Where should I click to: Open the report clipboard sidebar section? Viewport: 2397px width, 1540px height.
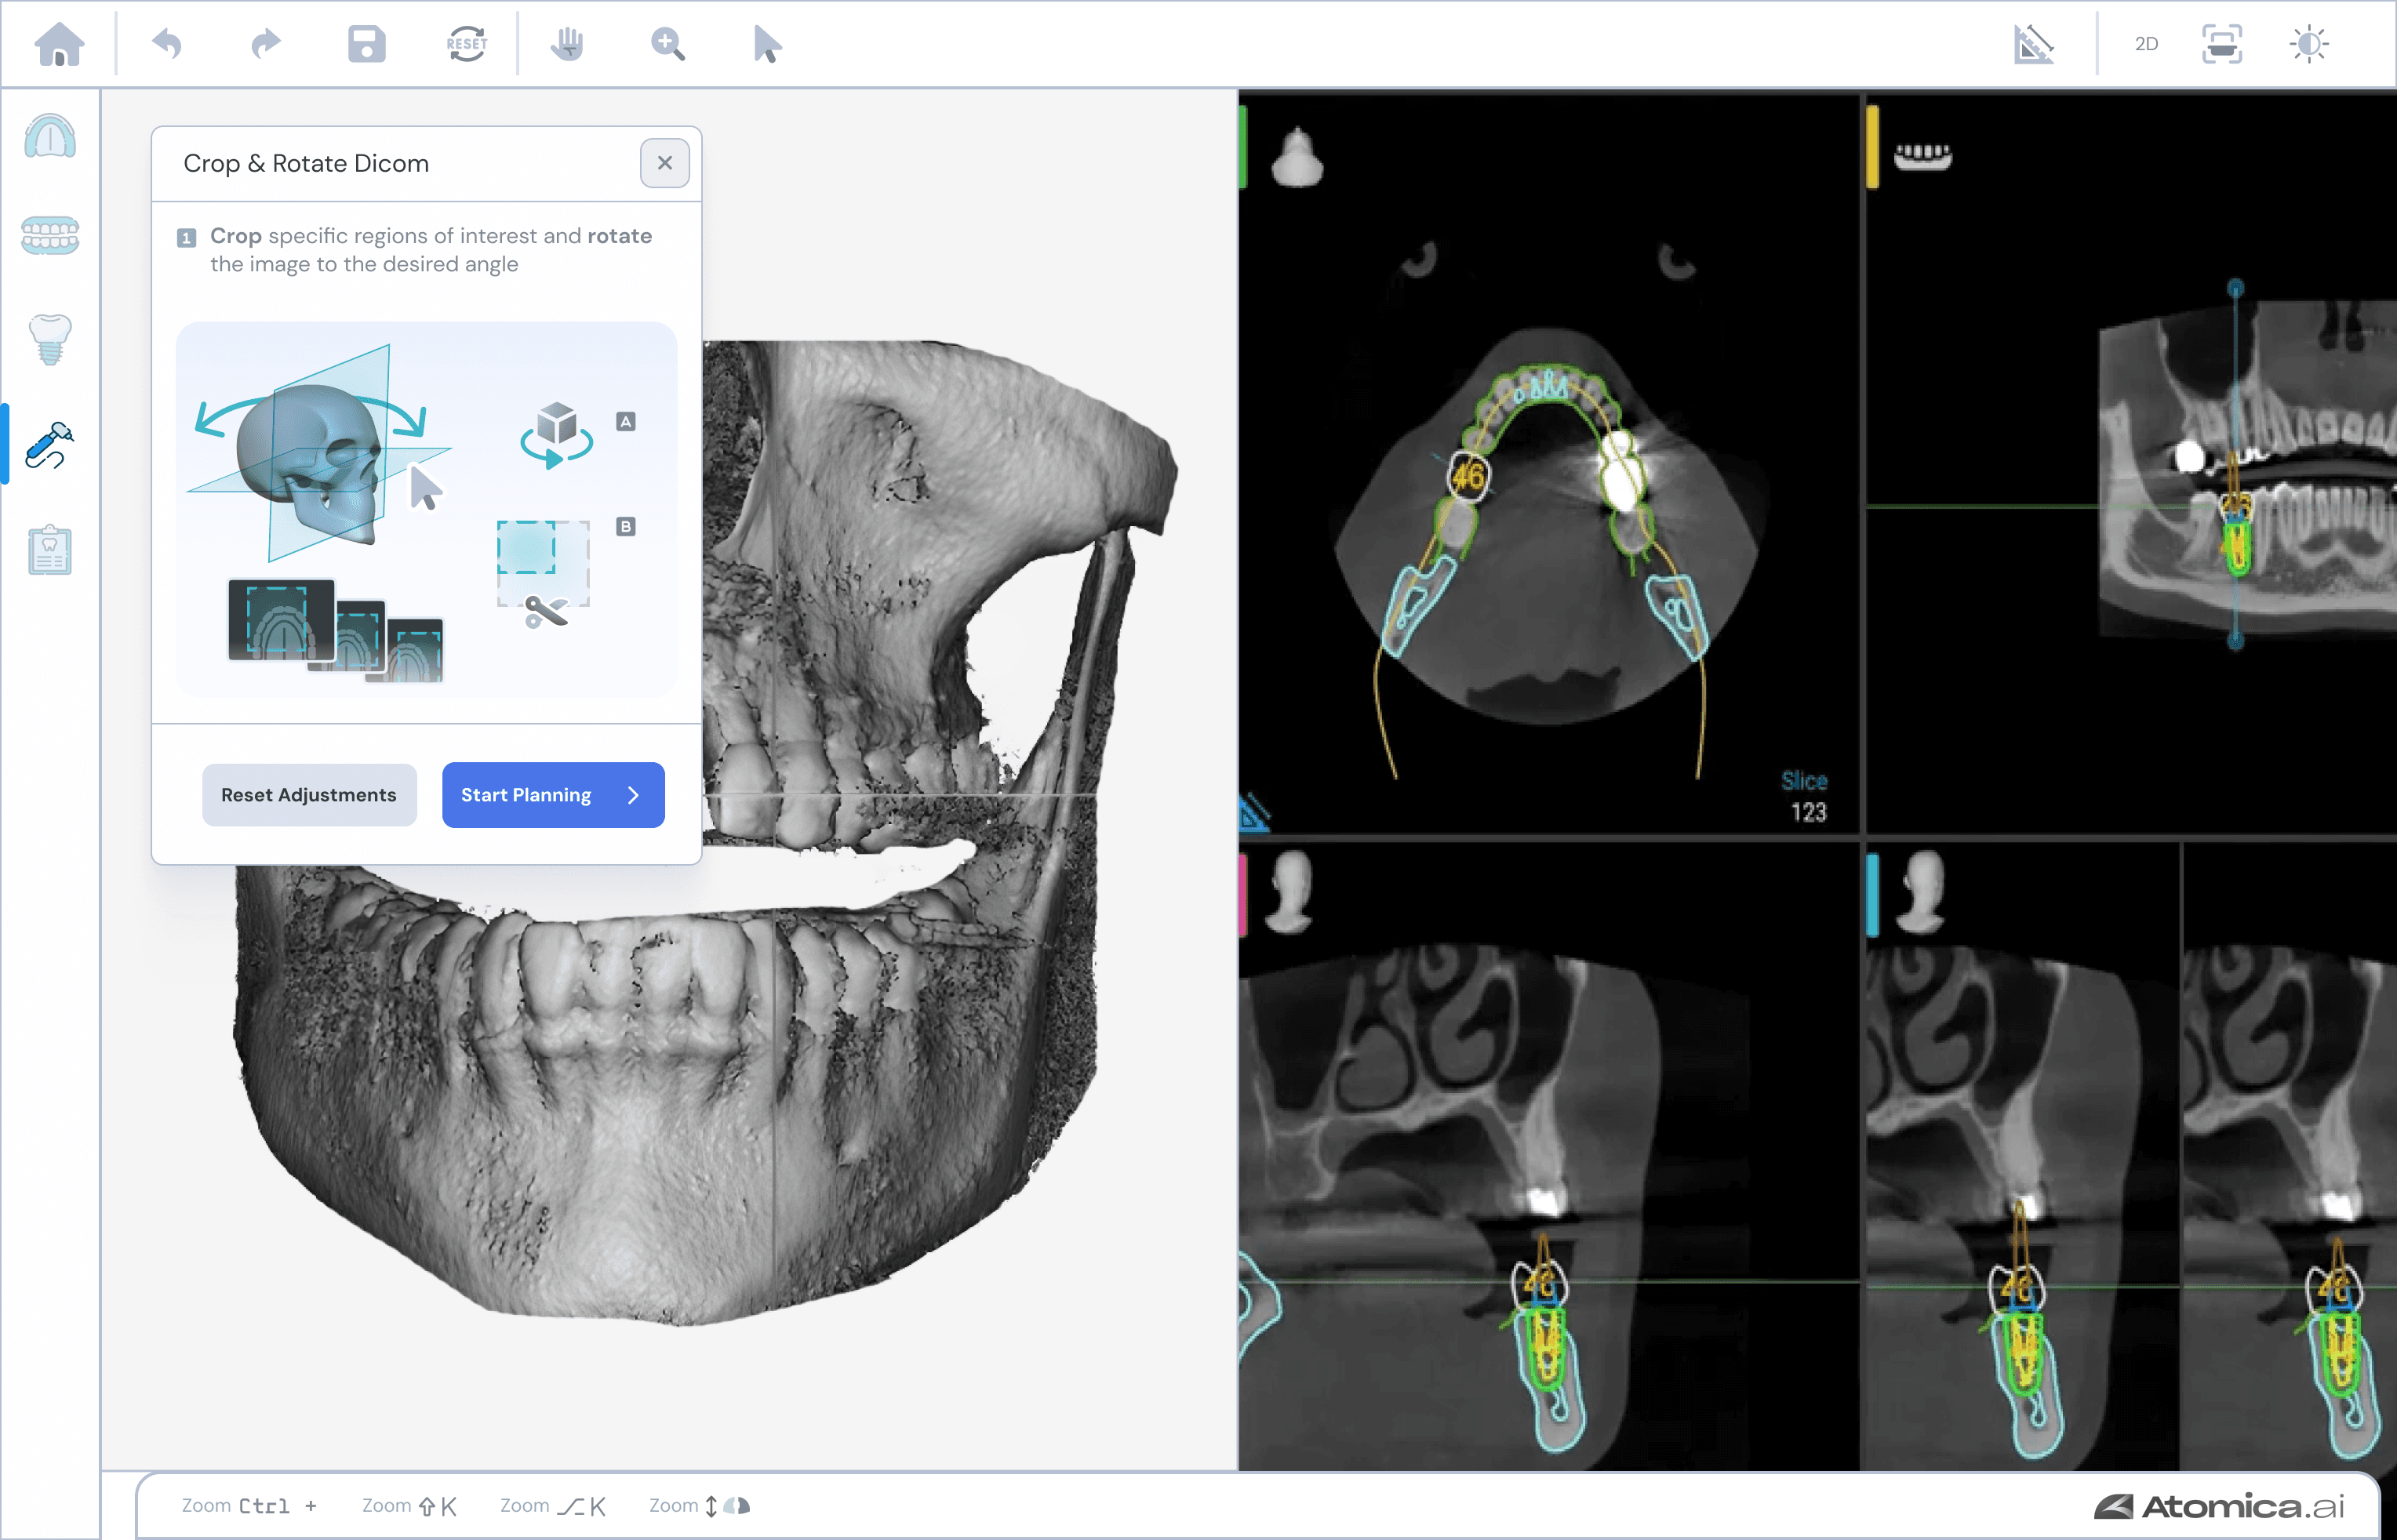click(50, 550)
